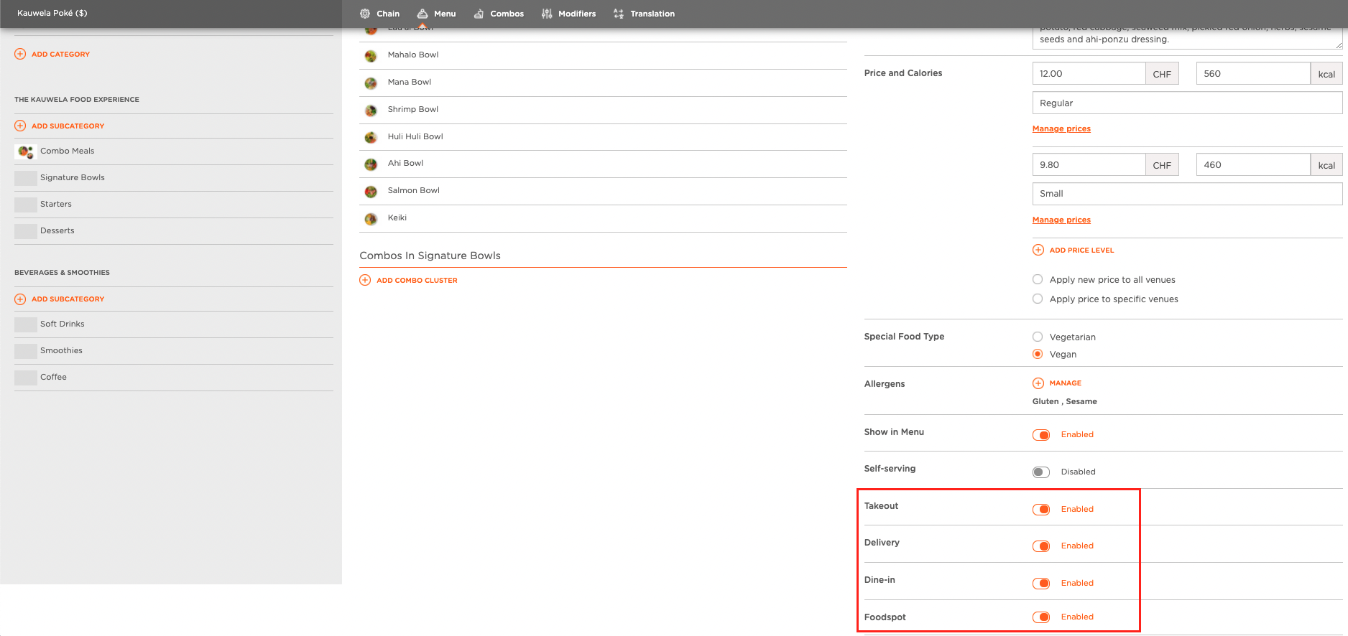
Task: Disable the Takeout toggle
Action: tap(1041, 509)
